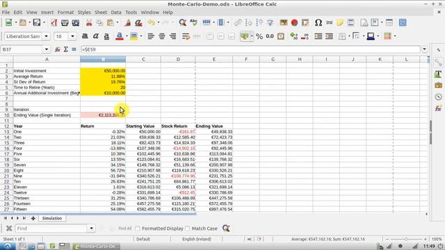The height and width of the screenshot is (250, 445).
Task: Open Find & Replace from the toolbar
Action: tap(182, 23)
